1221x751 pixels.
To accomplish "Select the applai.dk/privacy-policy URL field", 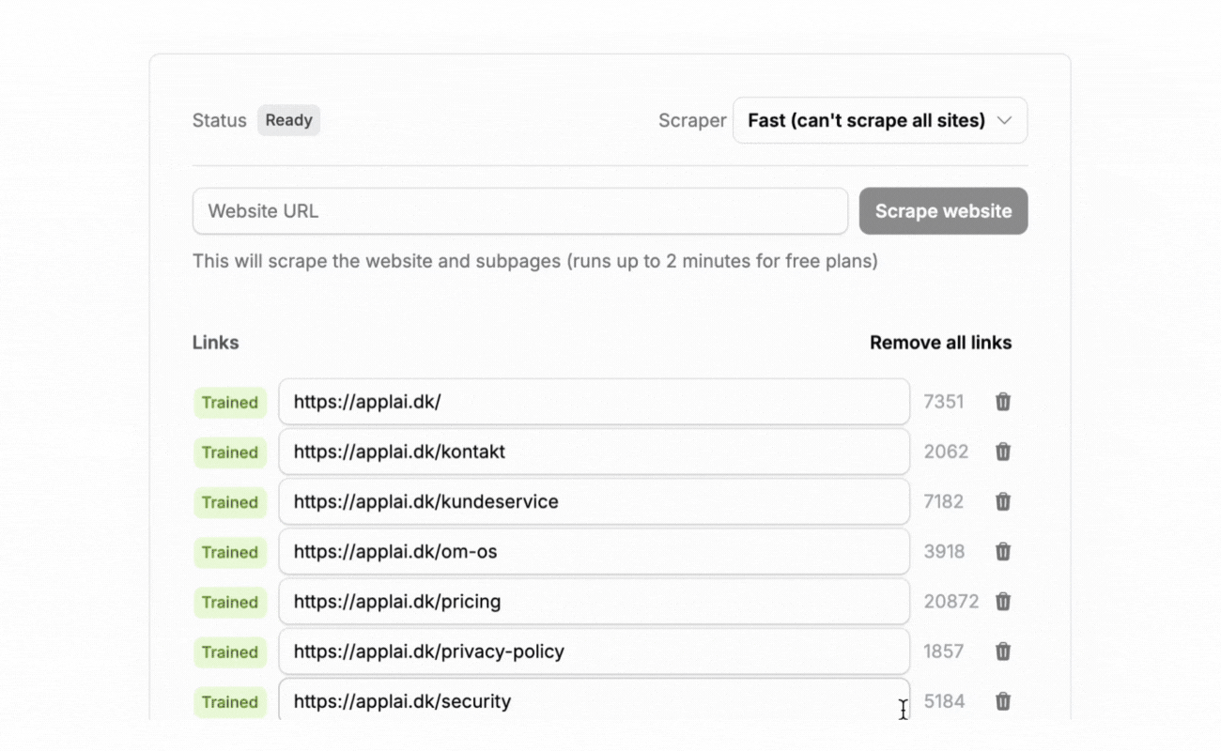I will (594, 651).
